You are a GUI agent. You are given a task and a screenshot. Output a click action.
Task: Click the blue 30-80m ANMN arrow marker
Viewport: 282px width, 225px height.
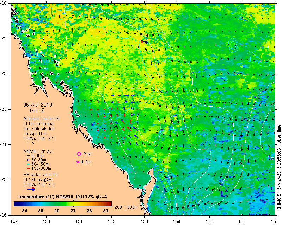tap(28, 160)
